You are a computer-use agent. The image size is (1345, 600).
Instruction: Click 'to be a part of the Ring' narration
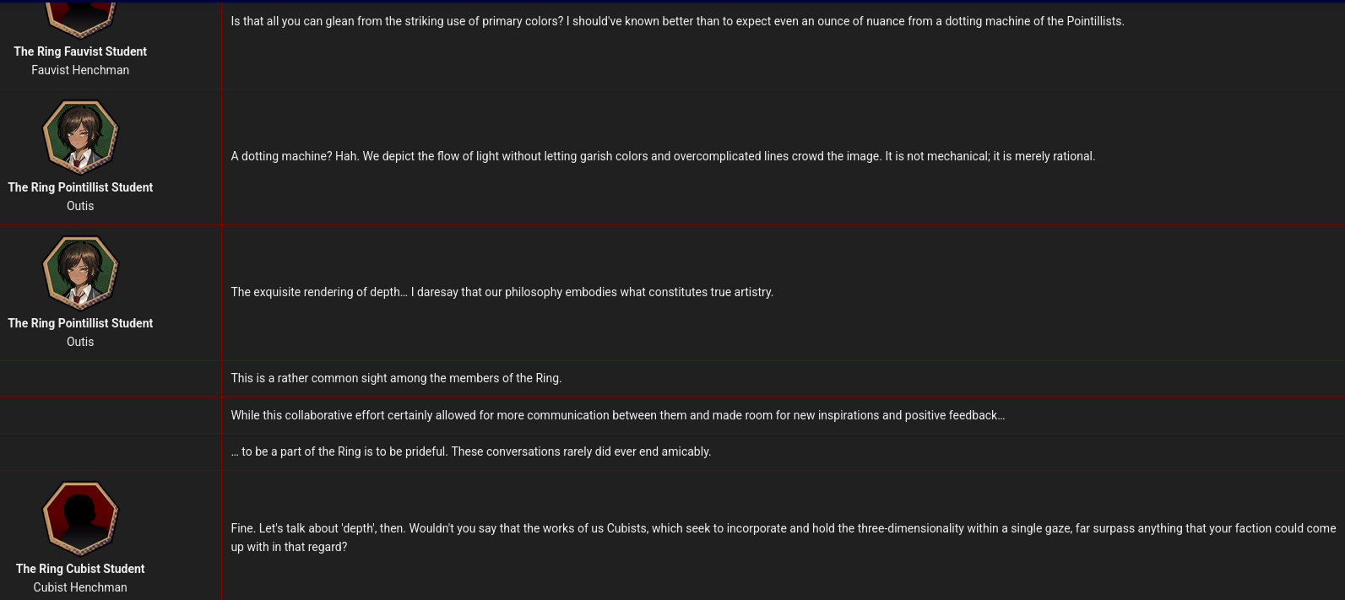(471, 451)
